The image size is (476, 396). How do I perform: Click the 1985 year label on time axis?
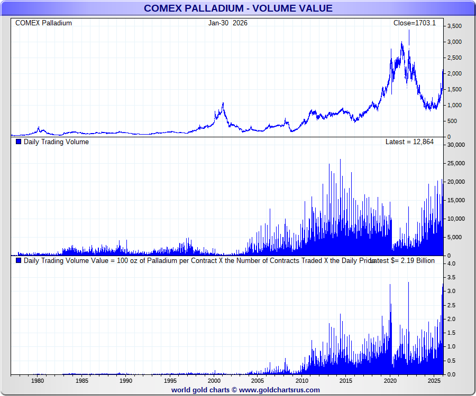82,381
